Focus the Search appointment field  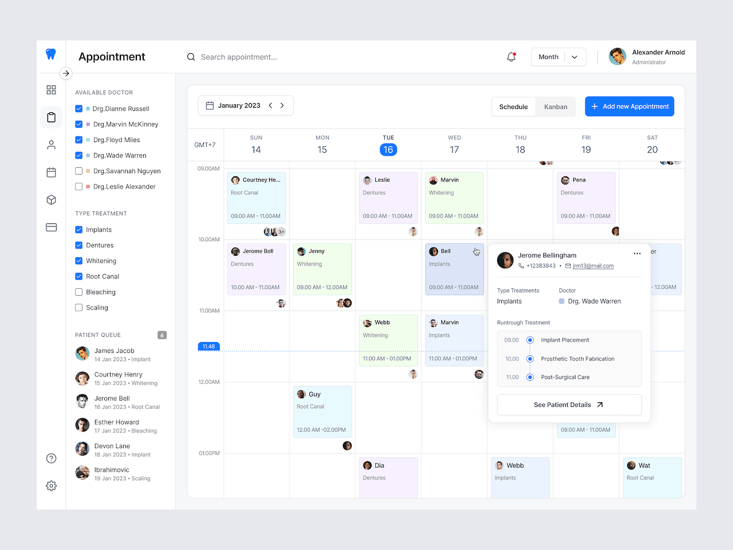coord(239,57)
